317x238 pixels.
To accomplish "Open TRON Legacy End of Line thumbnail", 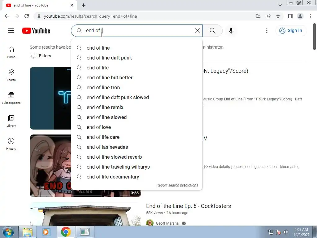I will pyautogui.click(x=50, y=98).
